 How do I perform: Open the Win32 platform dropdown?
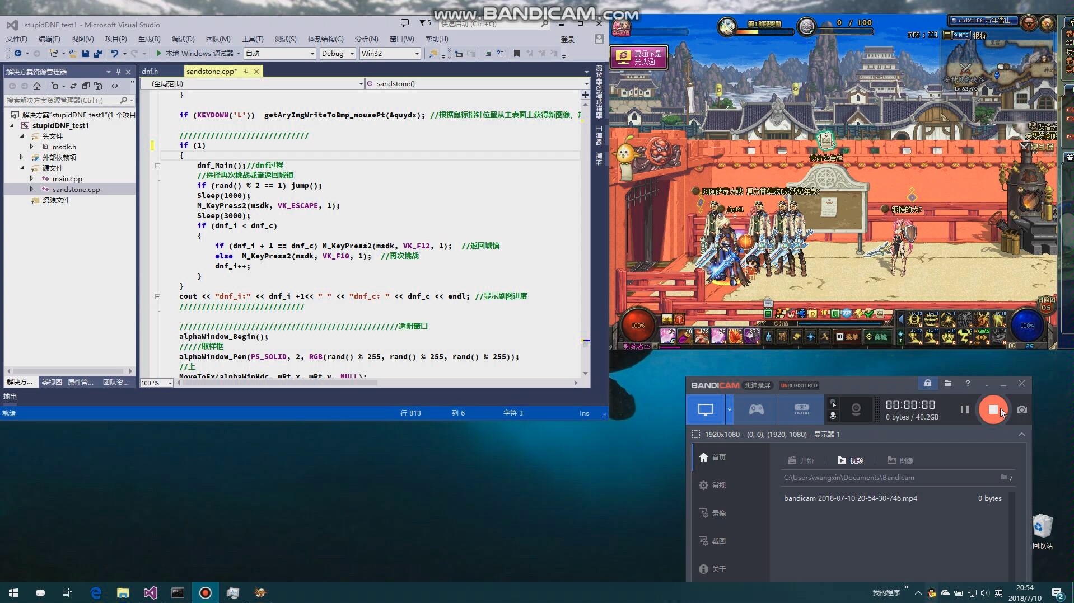tap(390, 53)
